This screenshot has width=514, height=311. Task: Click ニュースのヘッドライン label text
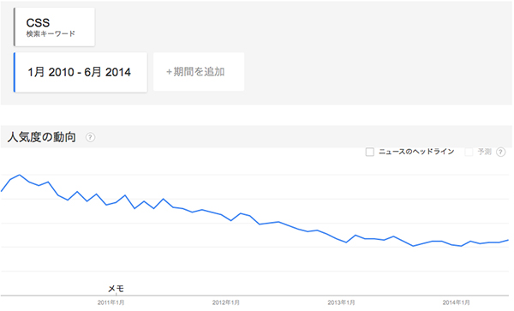coord(416,152)
